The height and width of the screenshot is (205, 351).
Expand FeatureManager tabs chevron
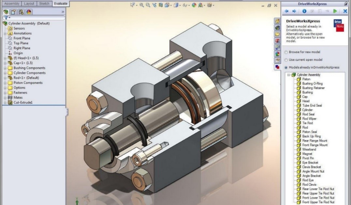click(x=63, y=12)
